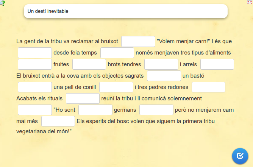The width and height of the screenshot is (253, 167).
Task: Click the blank after "una pell de conill"
Action: coord(116,87)
